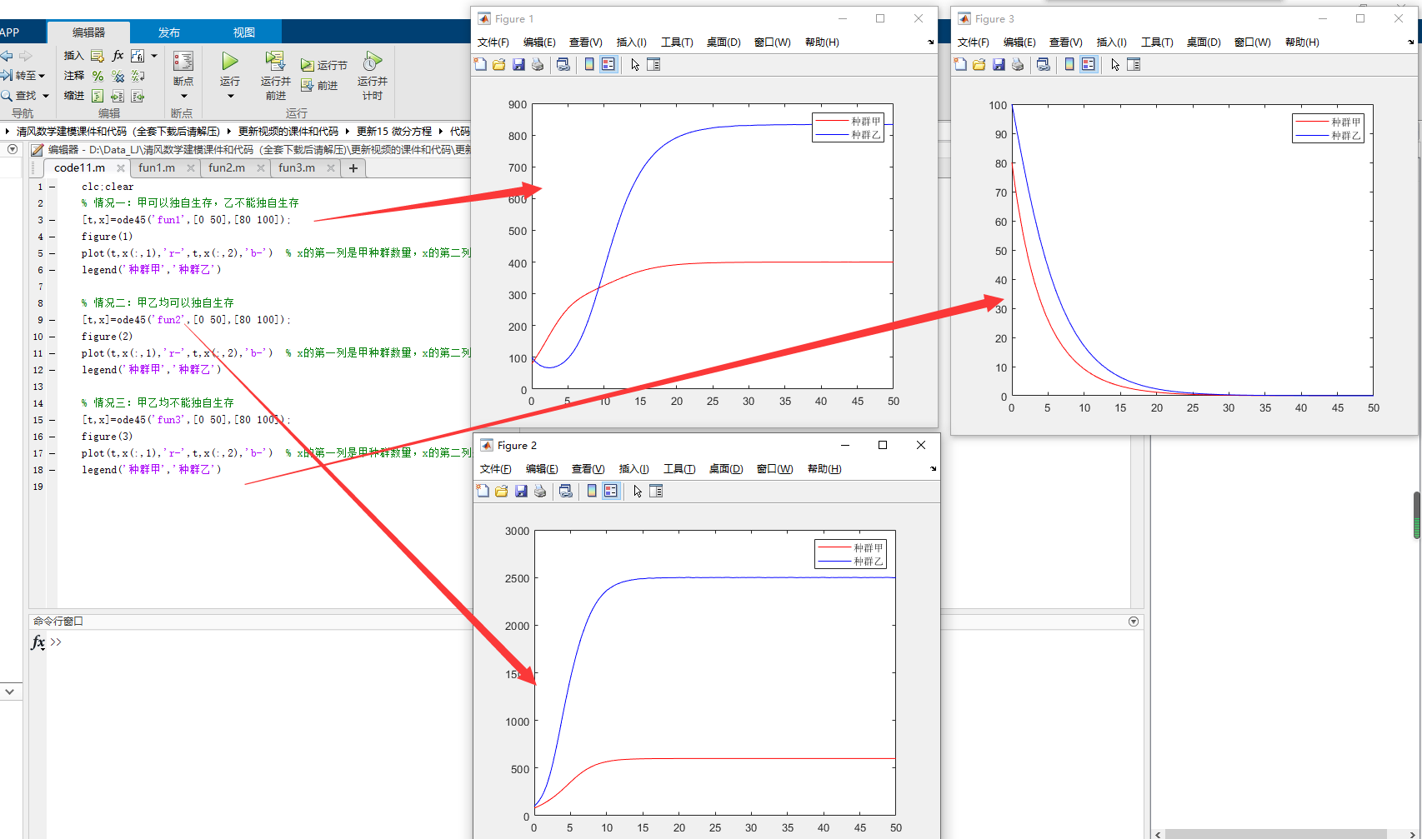Click 更新15 微分方程 in the path bar

click(394, 132)
